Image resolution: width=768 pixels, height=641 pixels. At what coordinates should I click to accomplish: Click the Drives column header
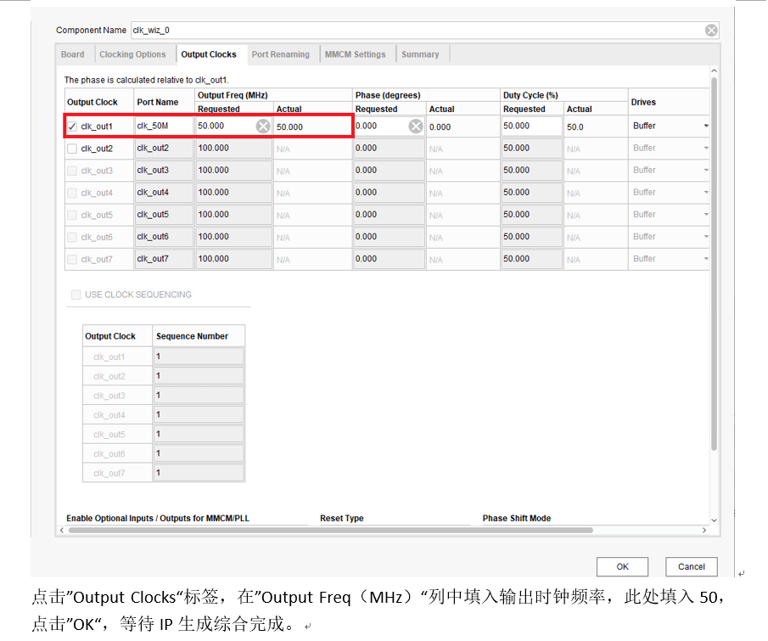[643, 102]
